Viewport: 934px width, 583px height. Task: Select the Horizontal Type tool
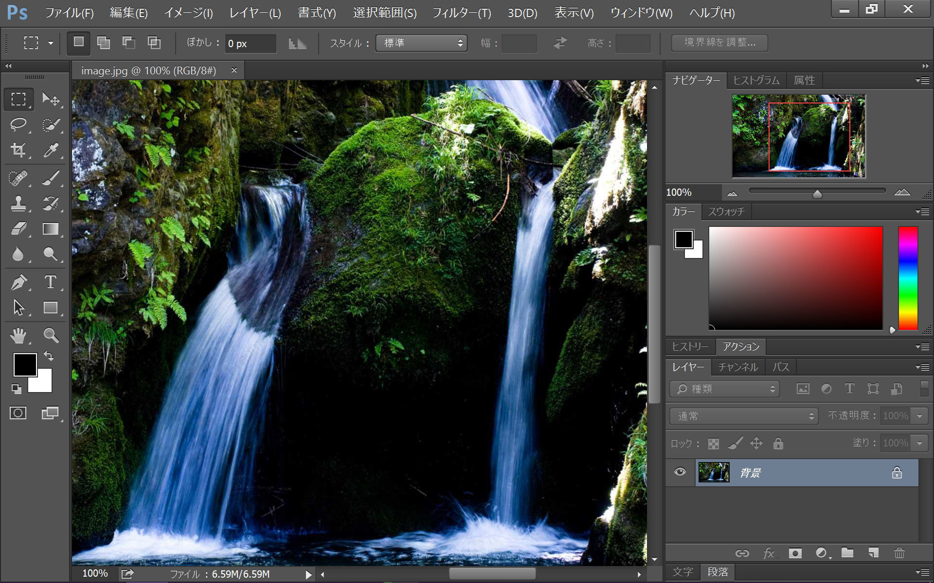pos(51,282)
